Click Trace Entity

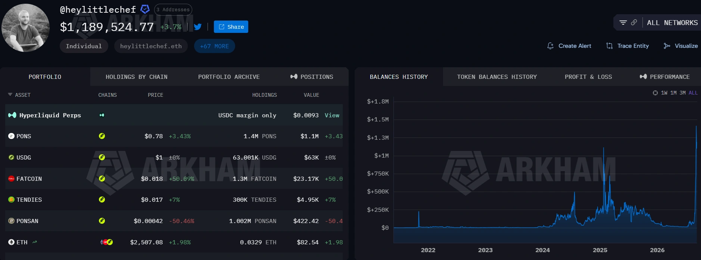pyautogui.click(x=627, y=46)
